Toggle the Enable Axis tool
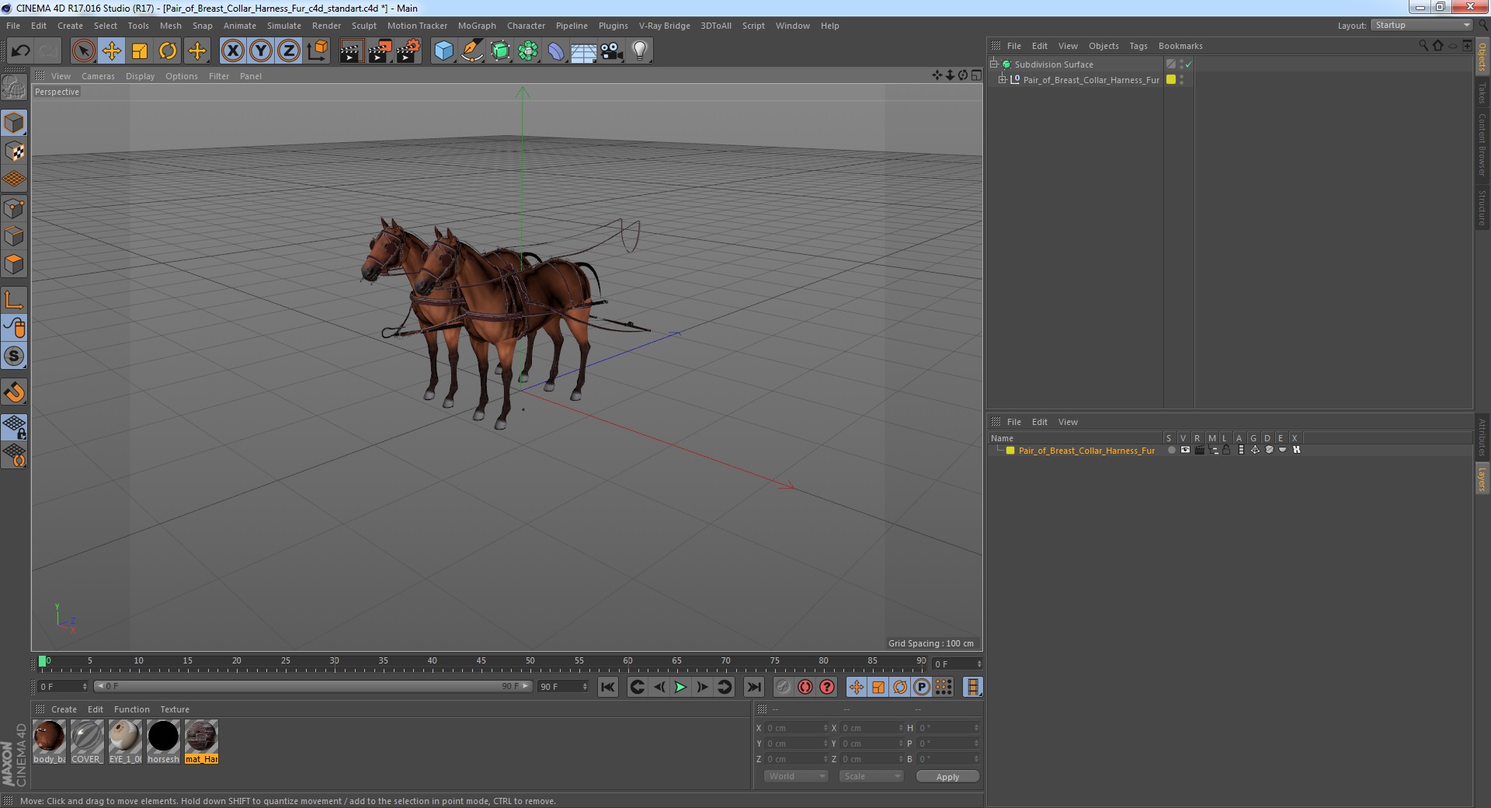1491x808 pixels. (14, 300)
